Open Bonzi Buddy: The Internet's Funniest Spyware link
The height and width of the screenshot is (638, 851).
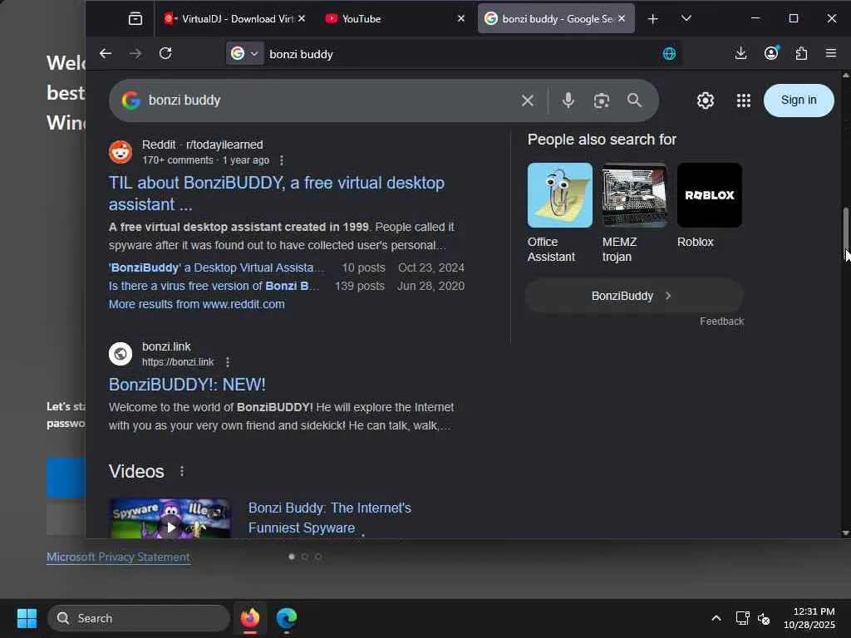pyautogui.click(x=329, y=518)
